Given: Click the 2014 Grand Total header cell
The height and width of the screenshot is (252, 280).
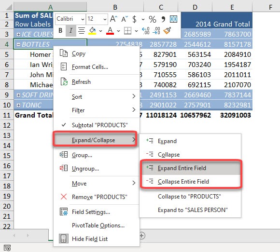Looking at the screenshot, I should [x=232, y=24].
